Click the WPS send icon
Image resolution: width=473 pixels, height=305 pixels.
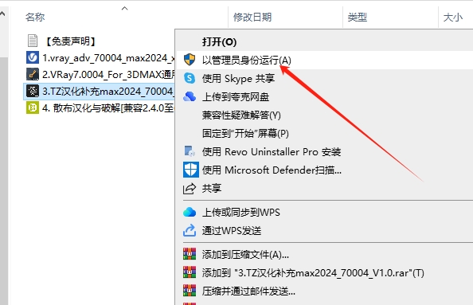pos(190,230)
